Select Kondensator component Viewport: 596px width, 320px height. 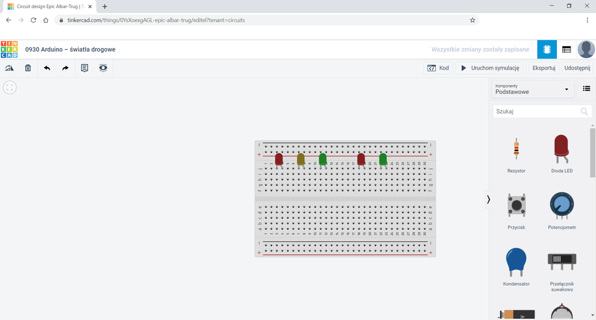click(x=516, y=267)
